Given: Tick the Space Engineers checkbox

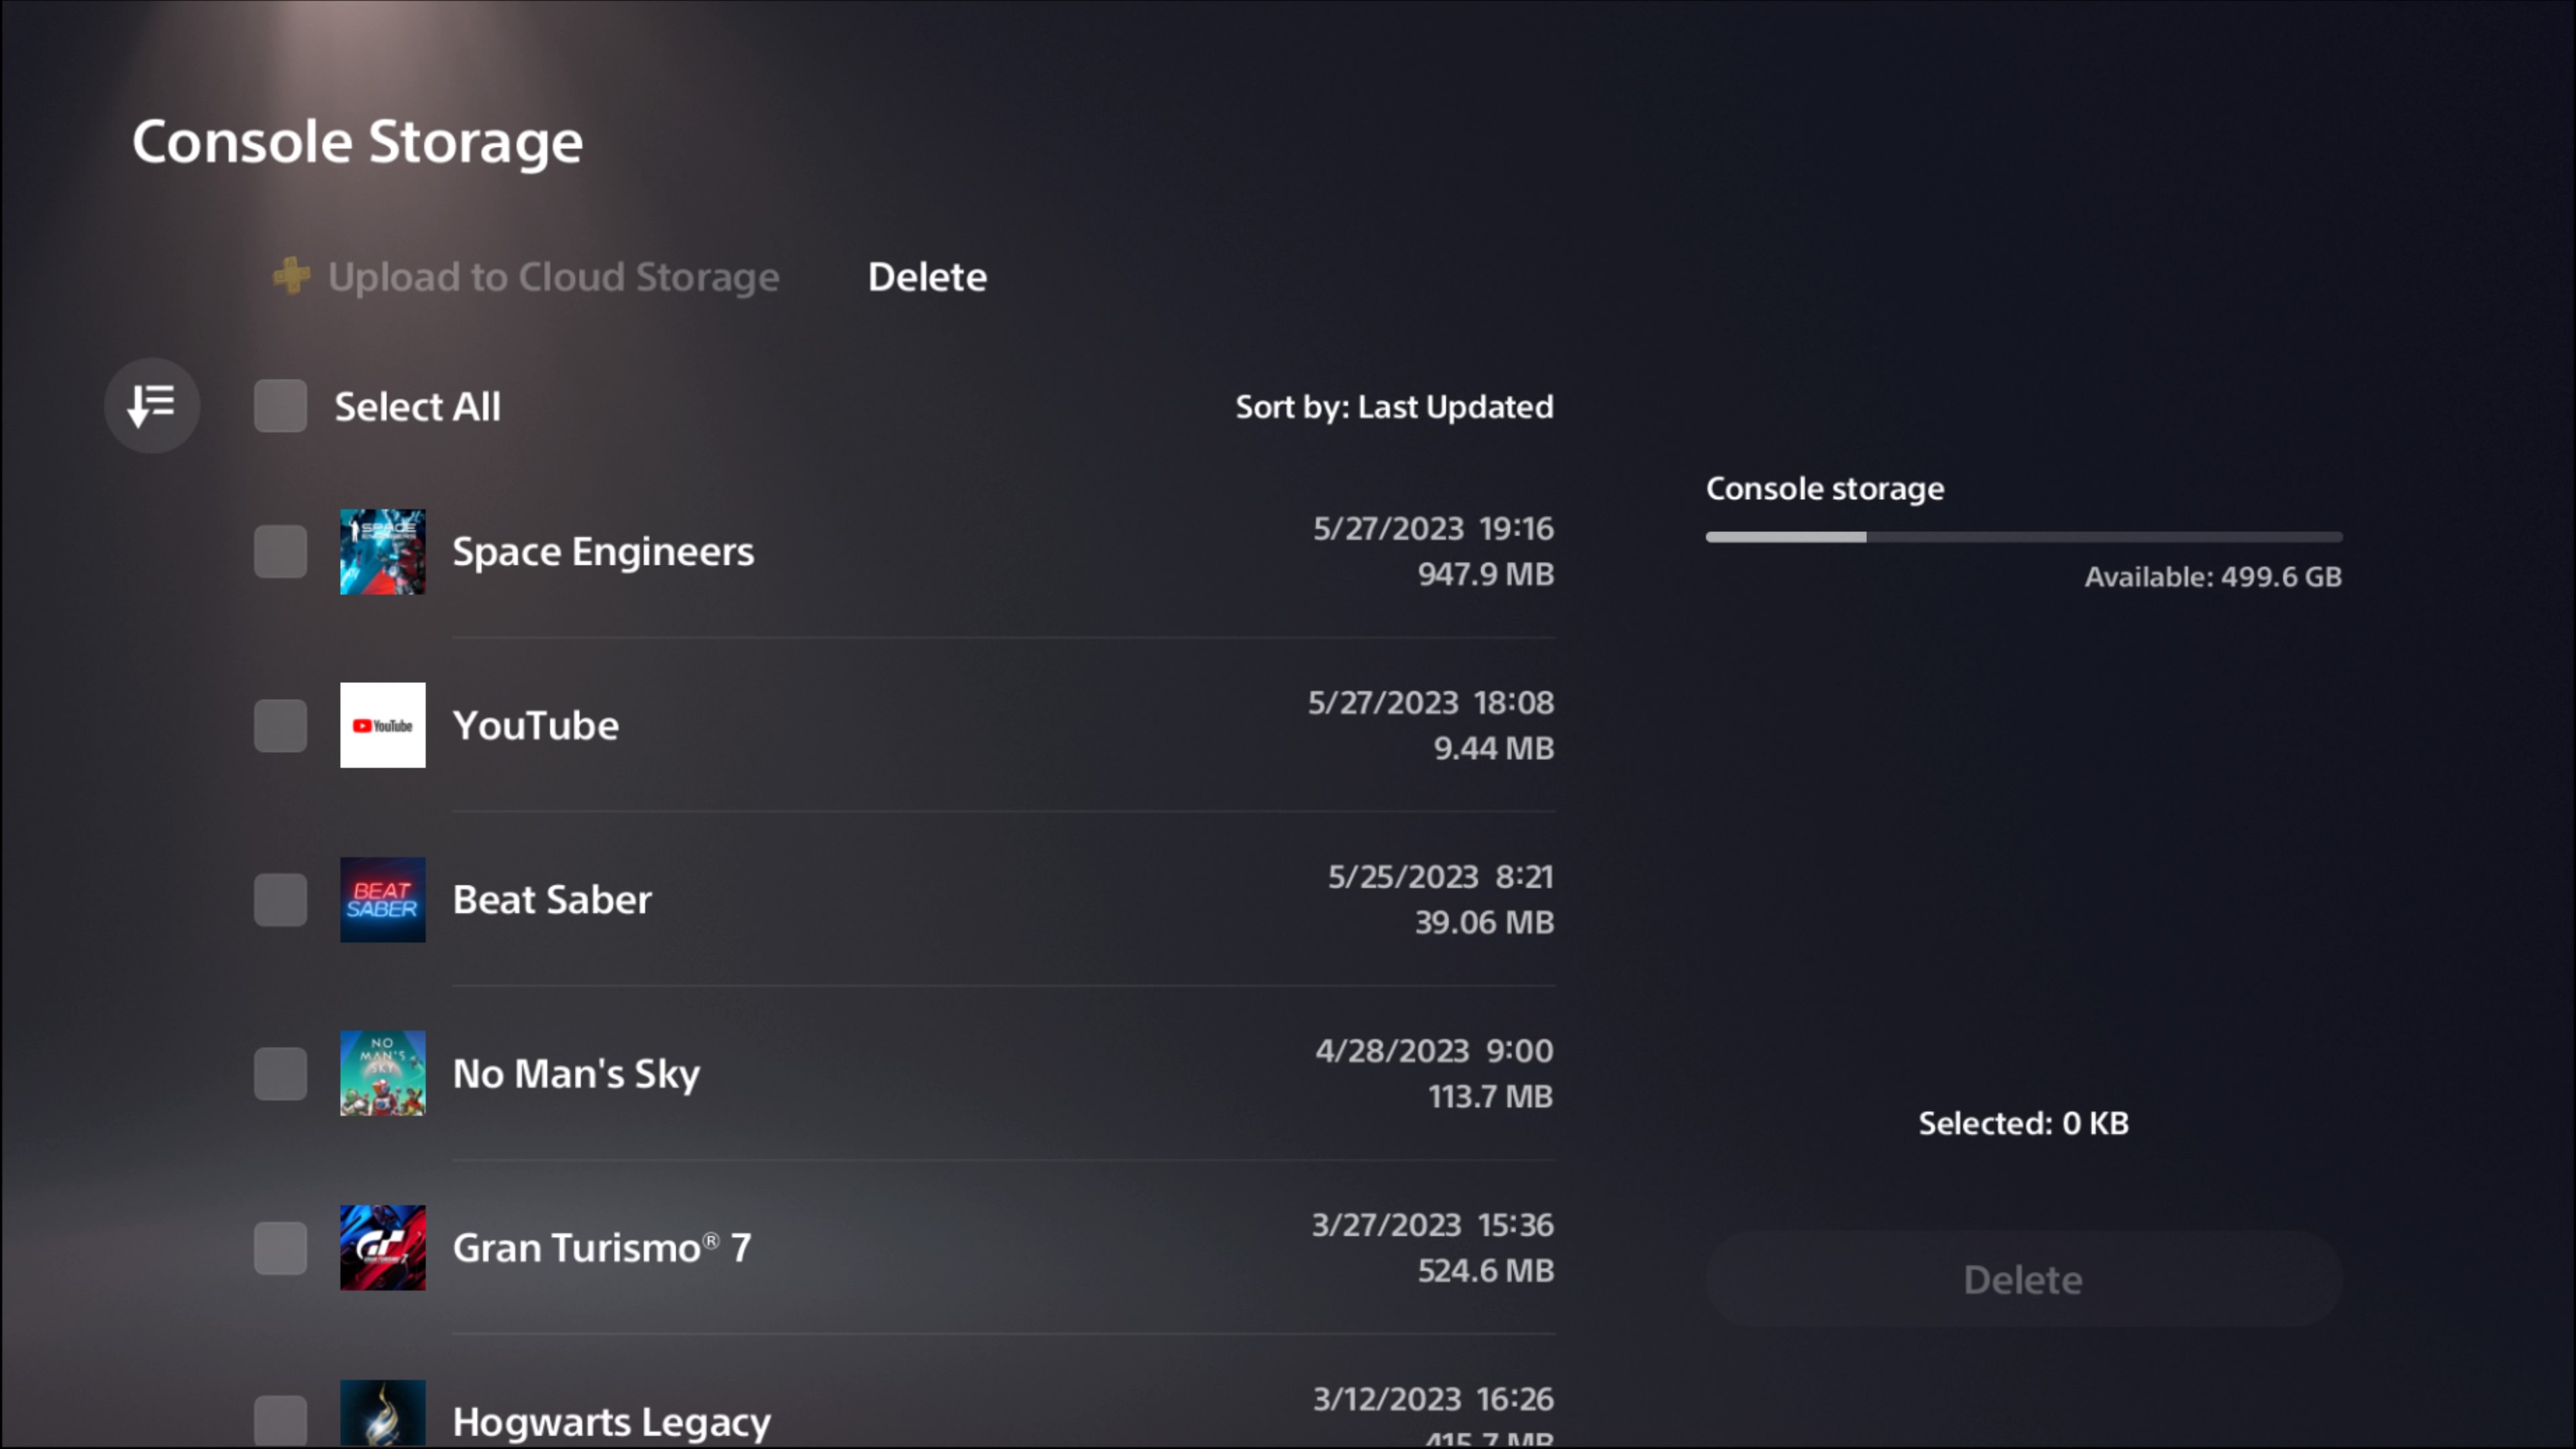Looking at the screenshot, I should click(x=280, y=552).
